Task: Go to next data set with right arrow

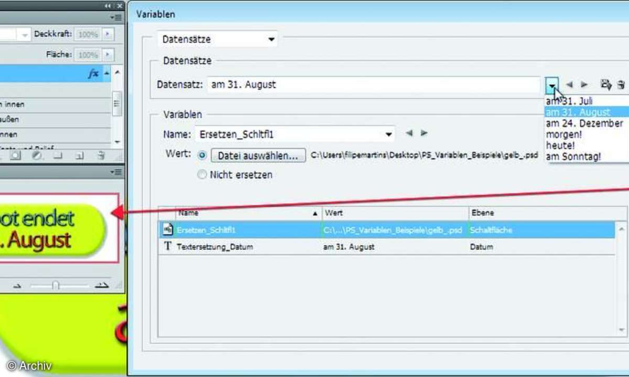Action: click(x=584, y=84)
